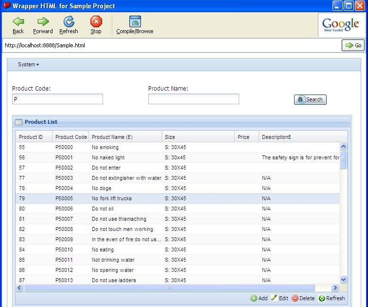Screen dimensions: 368x307
Task: Click the Add button in the grid footer
Action: tap(259, 298)
